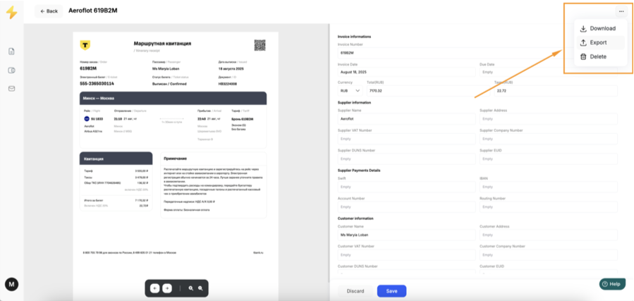Click the Supplier EUID field
The width and height of the screenshot is (634, 301).
point(548,159)
